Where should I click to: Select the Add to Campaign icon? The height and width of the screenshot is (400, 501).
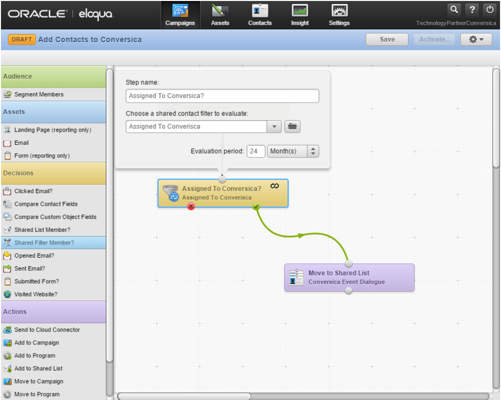(x=7, y=342)
